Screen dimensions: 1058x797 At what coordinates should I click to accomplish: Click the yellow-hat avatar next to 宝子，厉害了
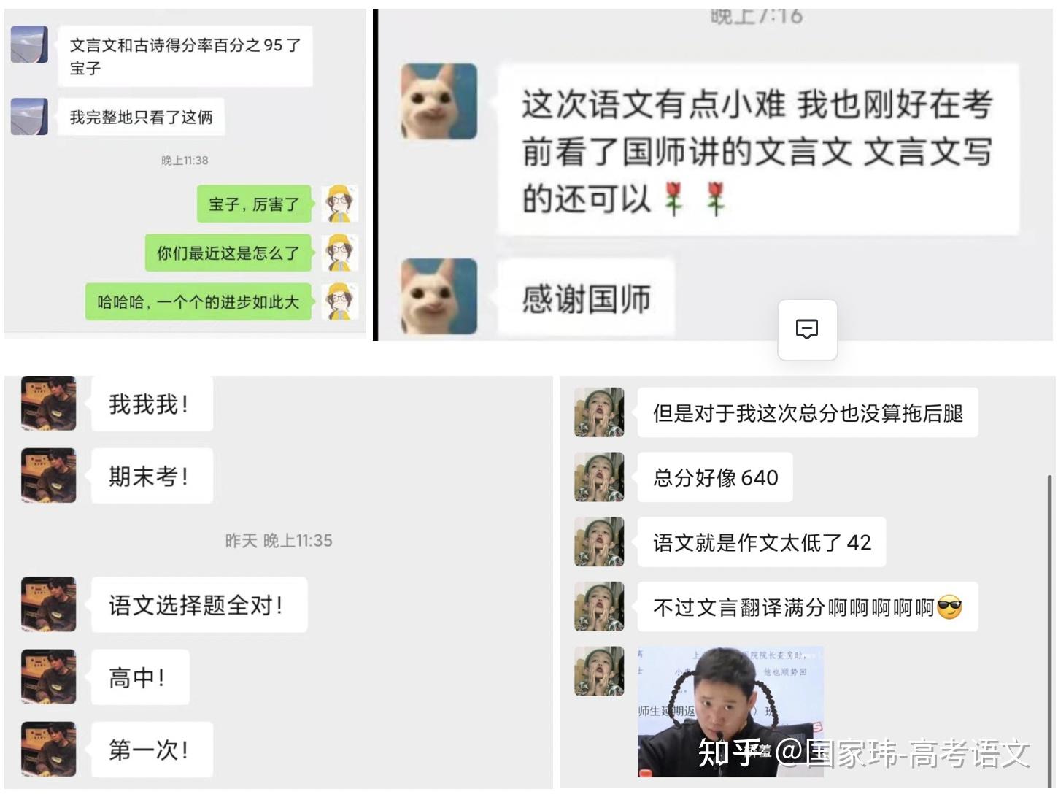coord(340,204)
